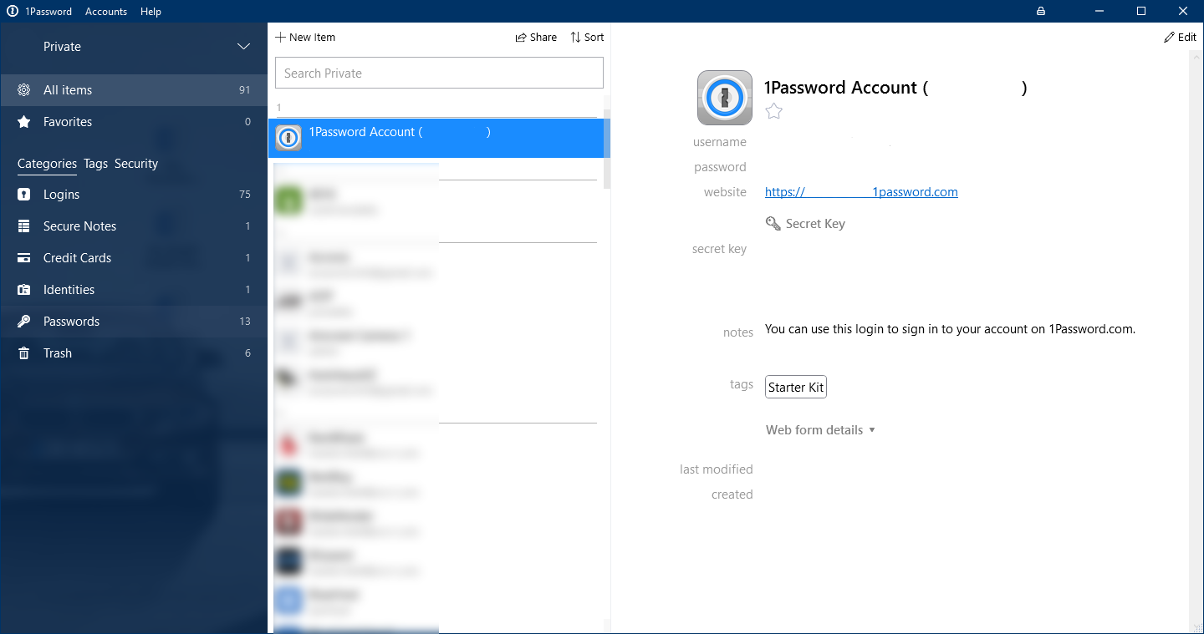The width and height of the screenshot is (1204, 634).
Task: Open the Sort options
Action: [x=587, y=38]
